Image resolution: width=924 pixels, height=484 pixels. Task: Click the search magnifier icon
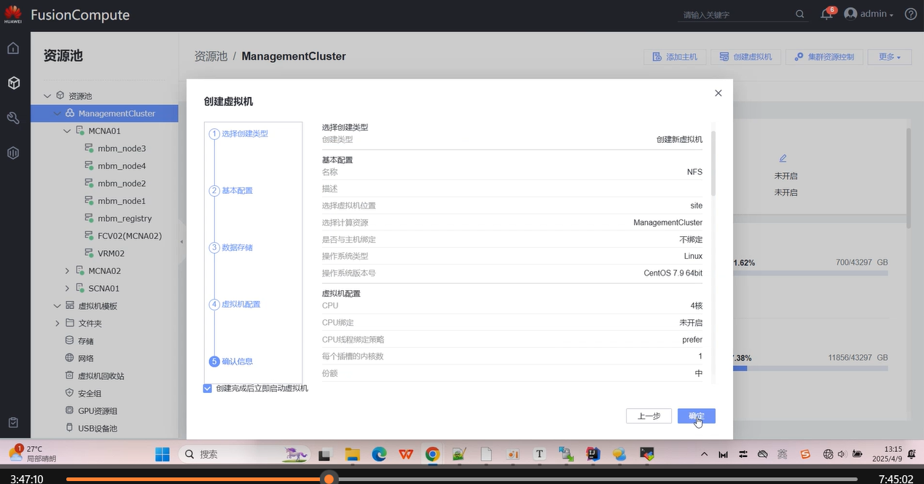[x=800, y=15]
